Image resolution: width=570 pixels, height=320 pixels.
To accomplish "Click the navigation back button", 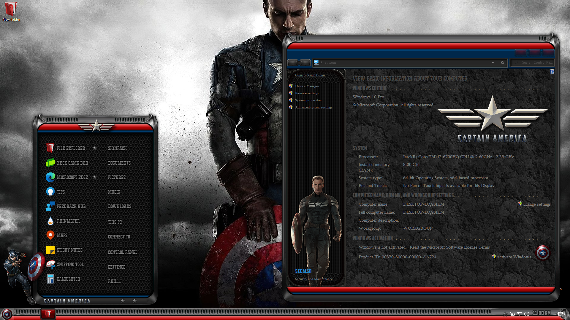I will click(x=292, y=63).
